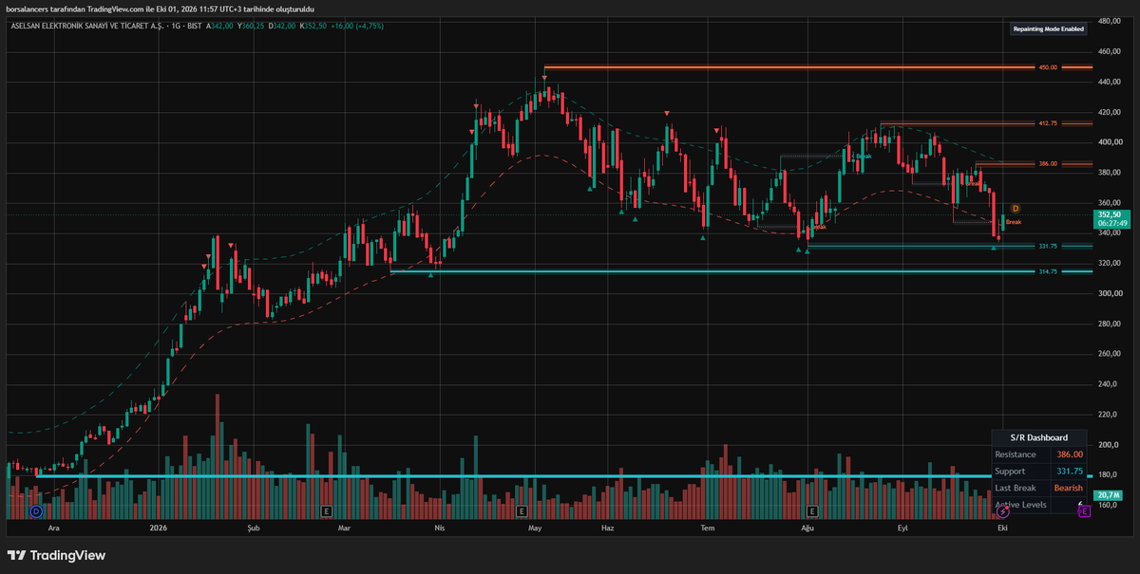The height and width of the screenshot is (574, 1140).
Task: Click the cyan 314.75 support line
Action: coord(712,271)
